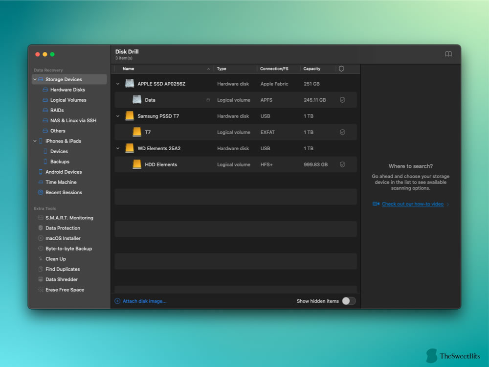Click the Hardware Disks sidebar icon
This screenshot has height=367, width=489.
[x=45, y=90]
